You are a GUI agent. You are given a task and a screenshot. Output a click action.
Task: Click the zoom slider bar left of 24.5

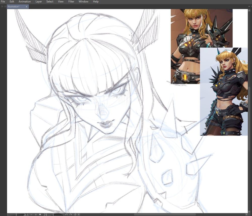pos(16,214)
